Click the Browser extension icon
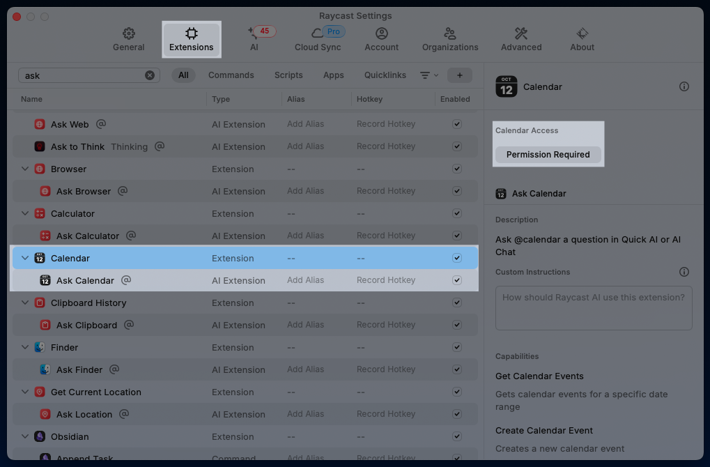This screenshot has width=710, height=467. click(x=40, y=169)
